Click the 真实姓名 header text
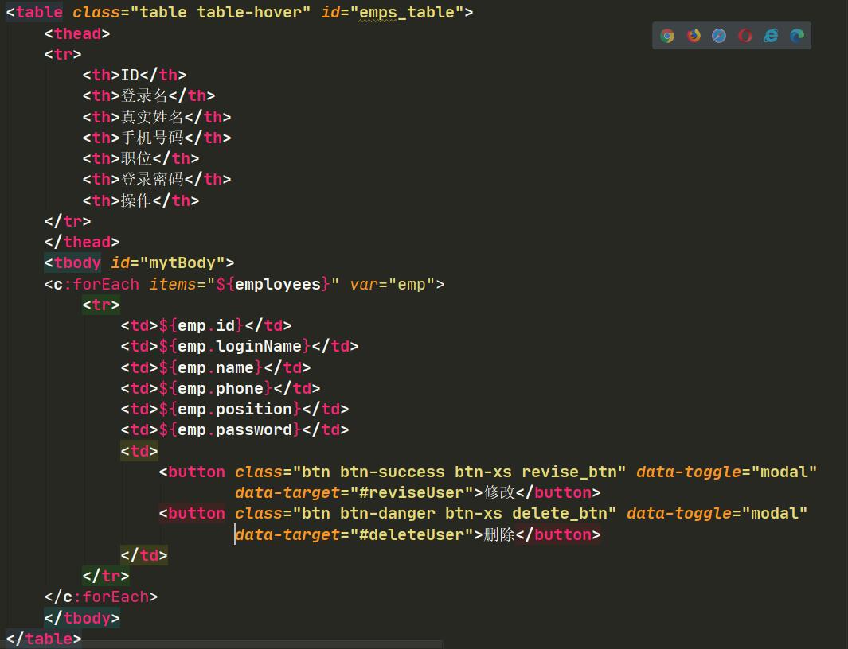848x649 pixels. click(x=152, y=117)
